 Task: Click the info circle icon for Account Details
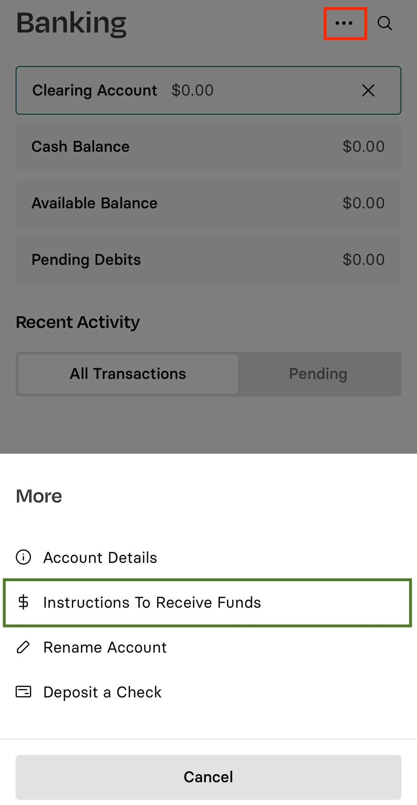point(24,557)
